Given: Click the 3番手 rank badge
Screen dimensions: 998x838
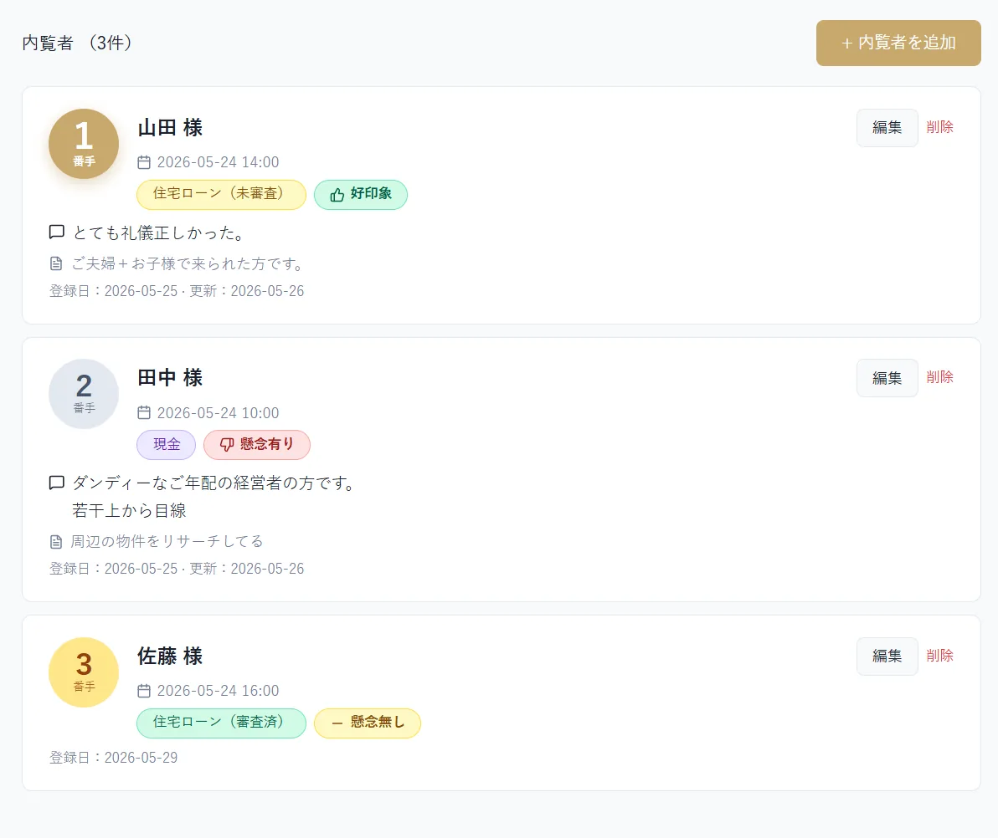Looking at the screenshot, I should (x=84, y=672).
